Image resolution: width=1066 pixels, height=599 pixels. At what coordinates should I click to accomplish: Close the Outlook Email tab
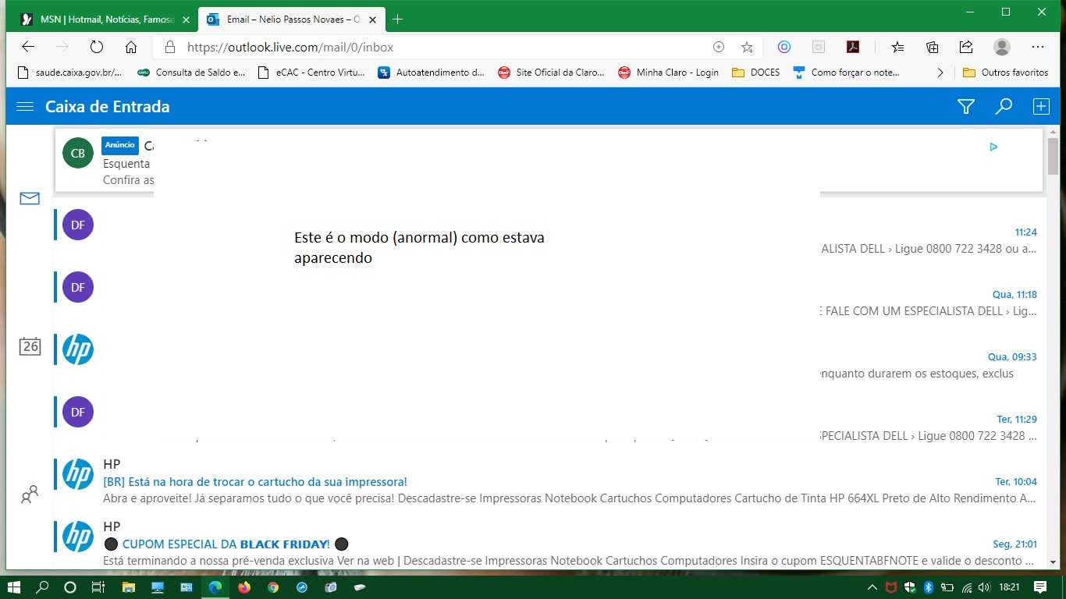(372, 19)
